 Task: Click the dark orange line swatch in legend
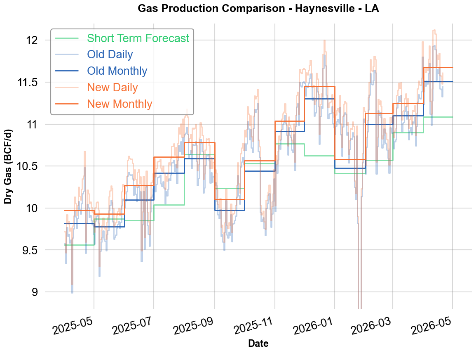click(67, 104)
